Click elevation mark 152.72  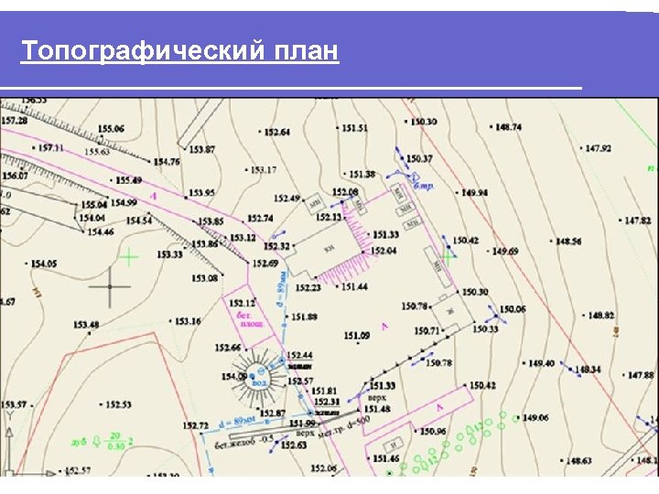click(x=196, y=426)
